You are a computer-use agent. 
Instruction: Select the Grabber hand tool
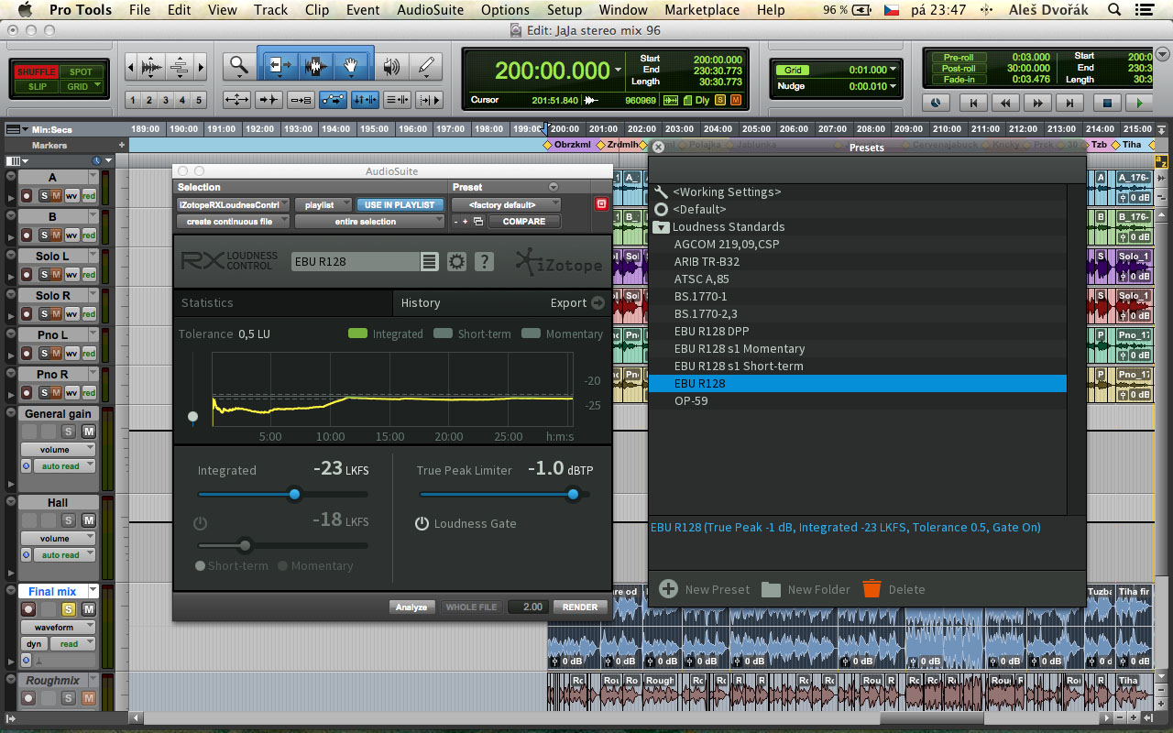click(350, 66)
